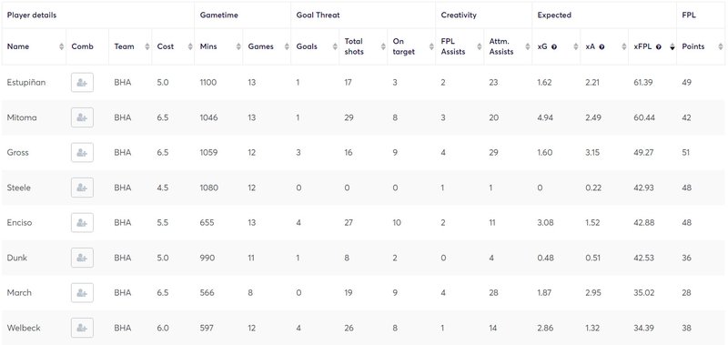This screenshot has width=728, height=345.
Task: Add Estupiñan to comparison
Action: coord(82,83)
